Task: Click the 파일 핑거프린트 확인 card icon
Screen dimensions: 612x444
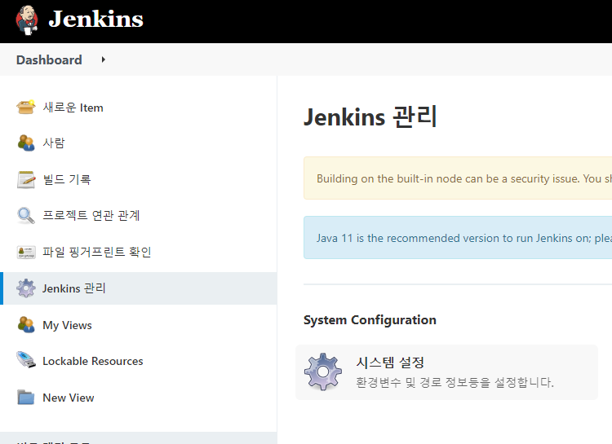Action: [26, 252]
